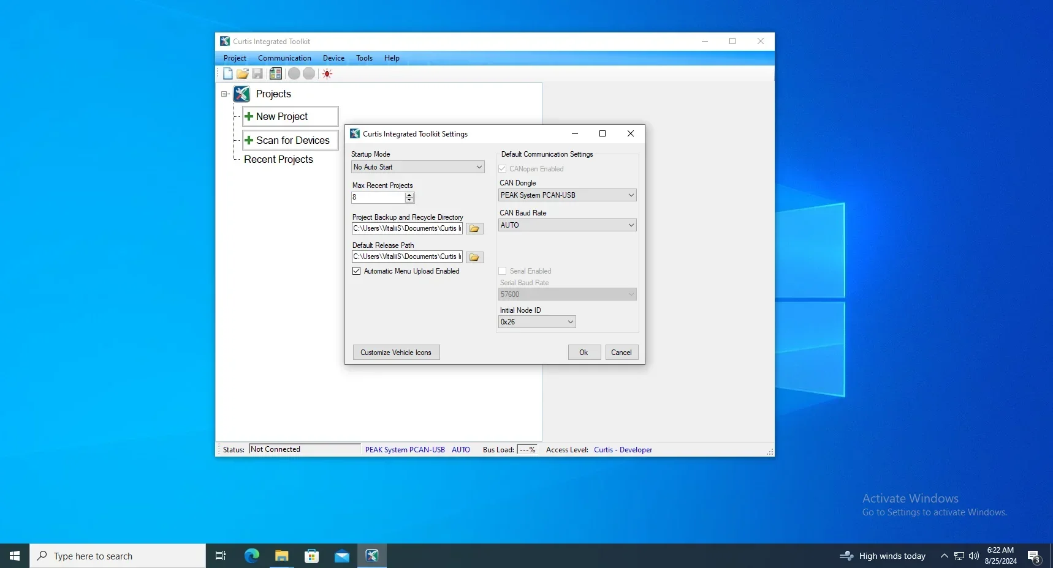Viewport: 1053px width, 568px height.
Task: Open Microsoft Edge from the taskbar
Action: click(x=251, y=556)
